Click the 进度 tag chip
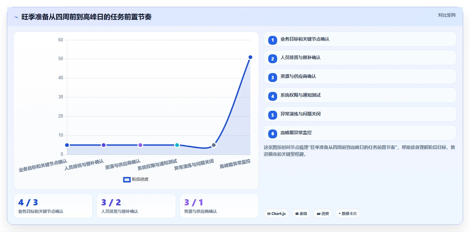Screen dimensions: 470x232 click(x=323, y=214)
